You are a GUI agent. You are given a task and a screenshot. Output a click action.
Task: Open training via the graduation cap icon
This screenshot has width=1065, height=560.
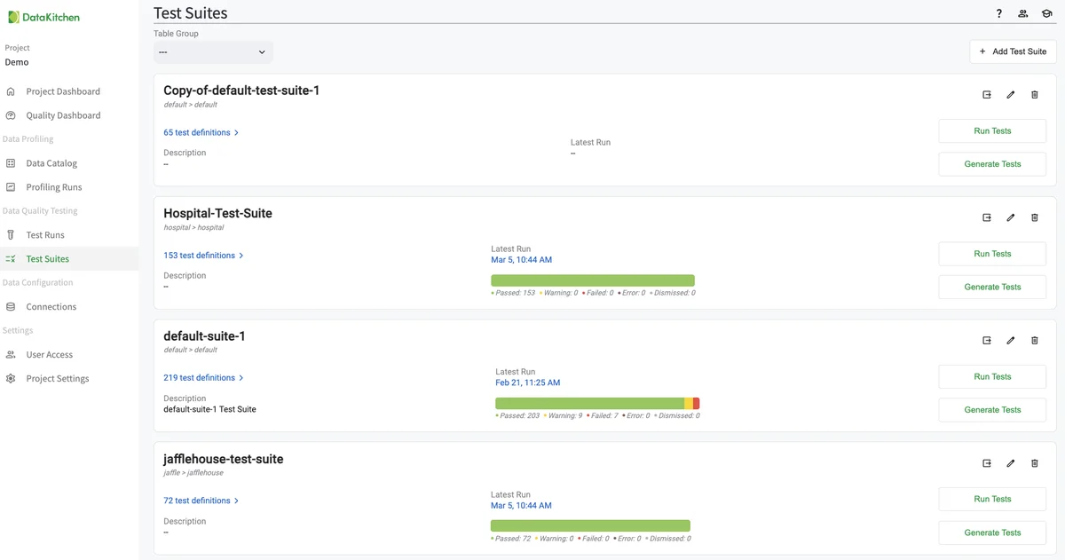point(1047,13)
